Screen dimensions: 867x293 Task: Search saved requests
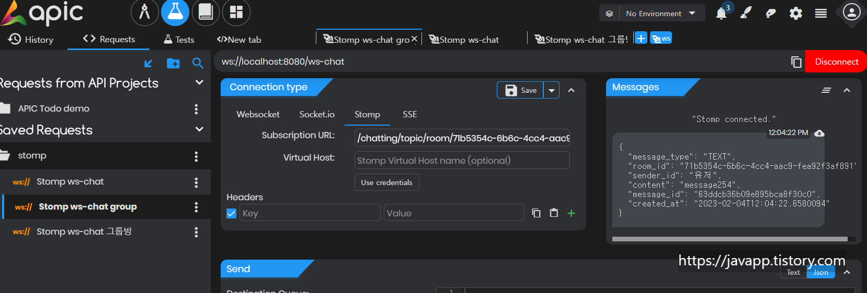coord(198,63)
